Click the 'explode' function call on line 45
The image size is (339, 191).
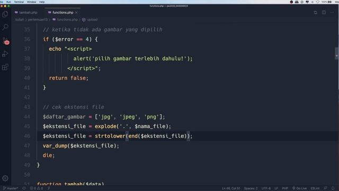(x=105, y=126)
